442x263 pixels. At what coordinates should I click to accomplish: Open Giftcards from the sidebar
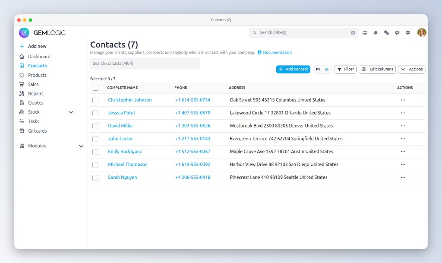tap(37, 131)
